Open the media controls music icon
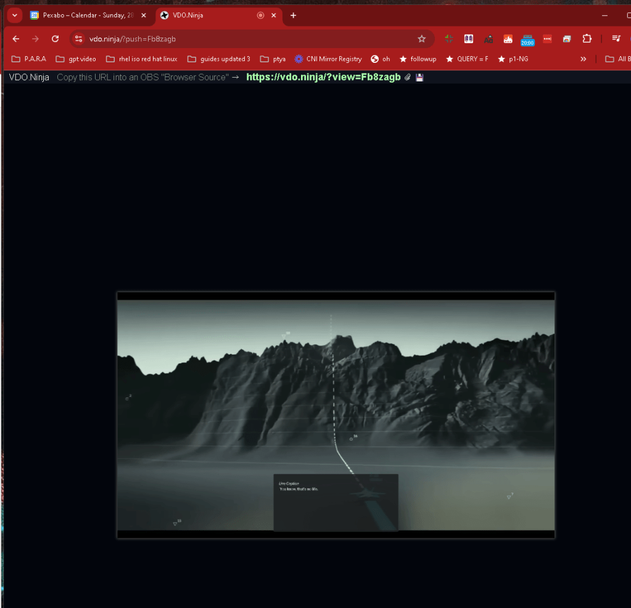Screen dimensions: 631x608 [616, 39]
